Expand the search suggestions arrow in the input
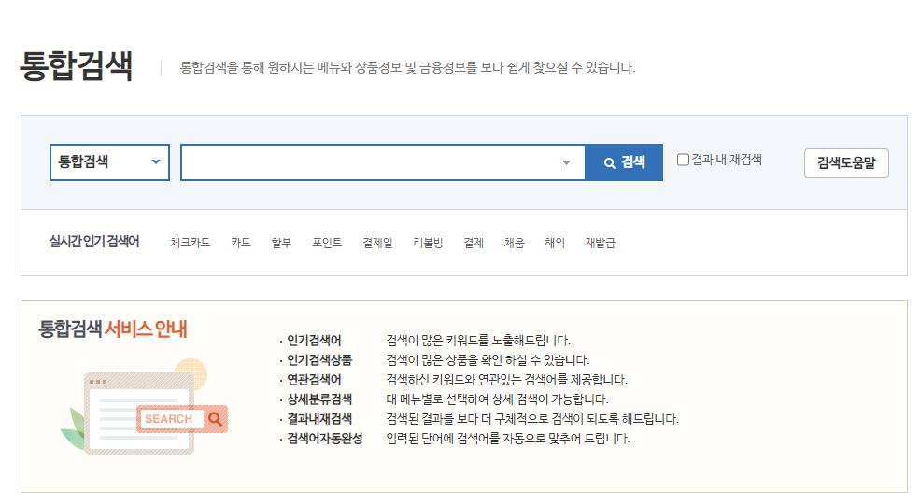 click(566, 163)
